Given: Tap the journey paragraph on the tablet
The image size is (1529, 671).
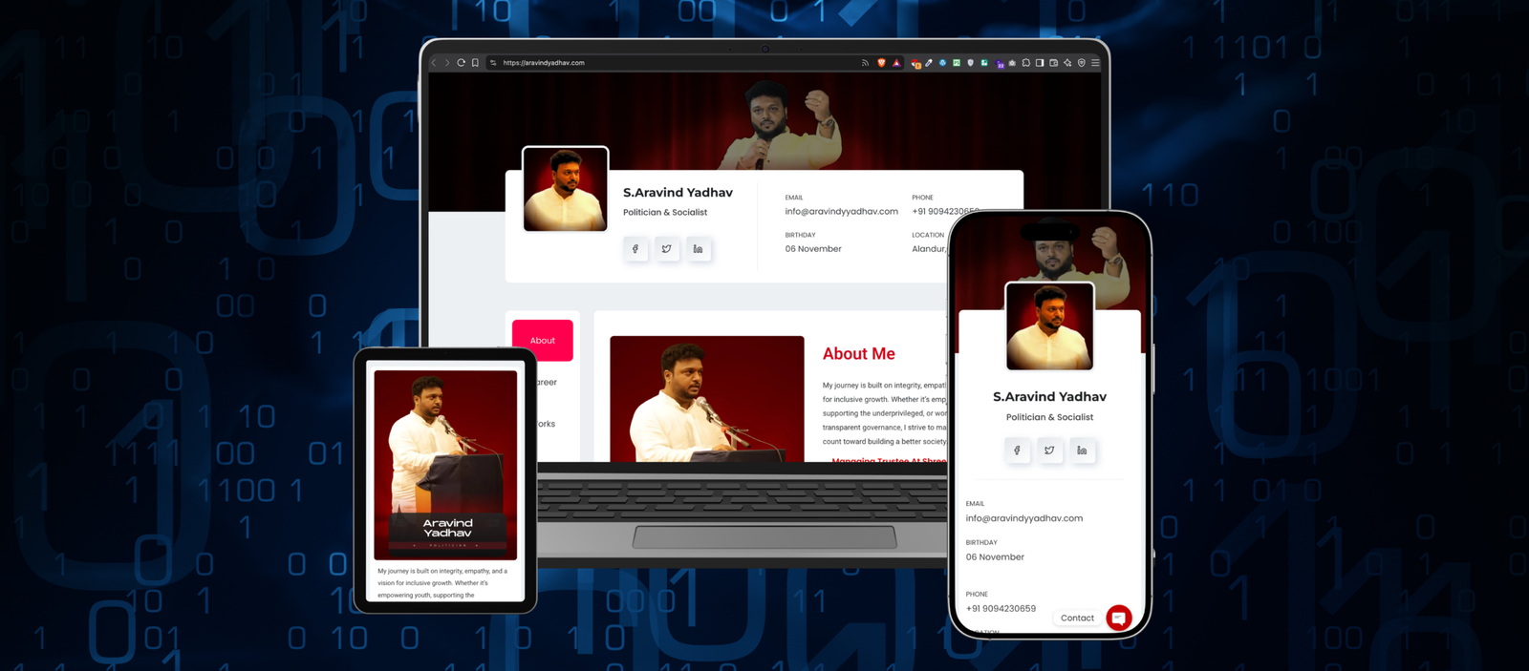Looking at the screenshot, I should pos(442,582).
